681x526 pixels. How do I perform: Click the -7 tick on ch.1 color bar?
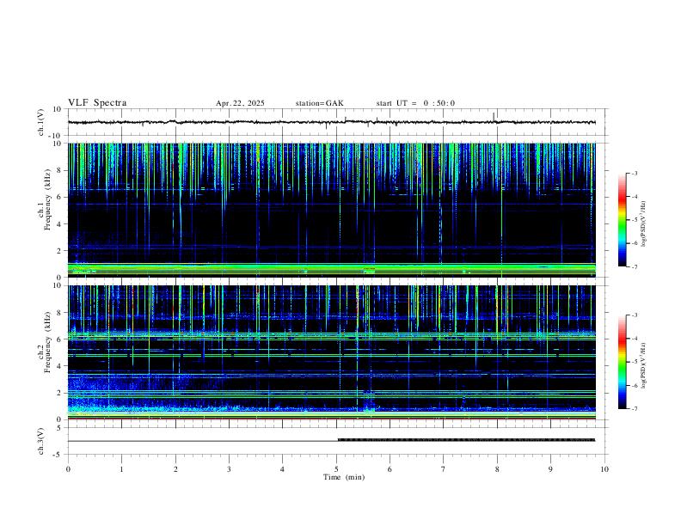635,267
